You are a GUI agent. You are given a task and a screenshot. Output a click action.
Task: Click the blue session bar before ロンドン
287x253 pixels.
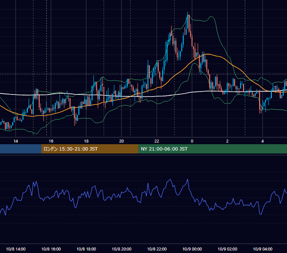tap(21, 149)
